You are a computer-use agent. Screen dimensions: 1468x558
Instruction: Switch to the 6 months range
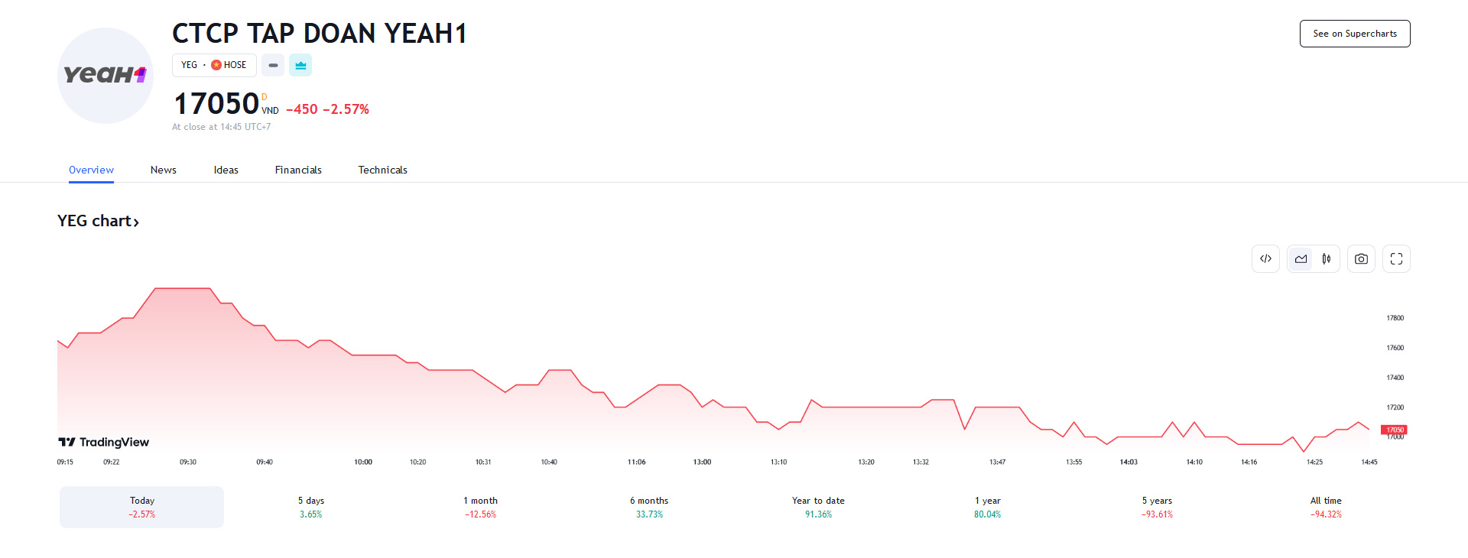click(649, 507)
